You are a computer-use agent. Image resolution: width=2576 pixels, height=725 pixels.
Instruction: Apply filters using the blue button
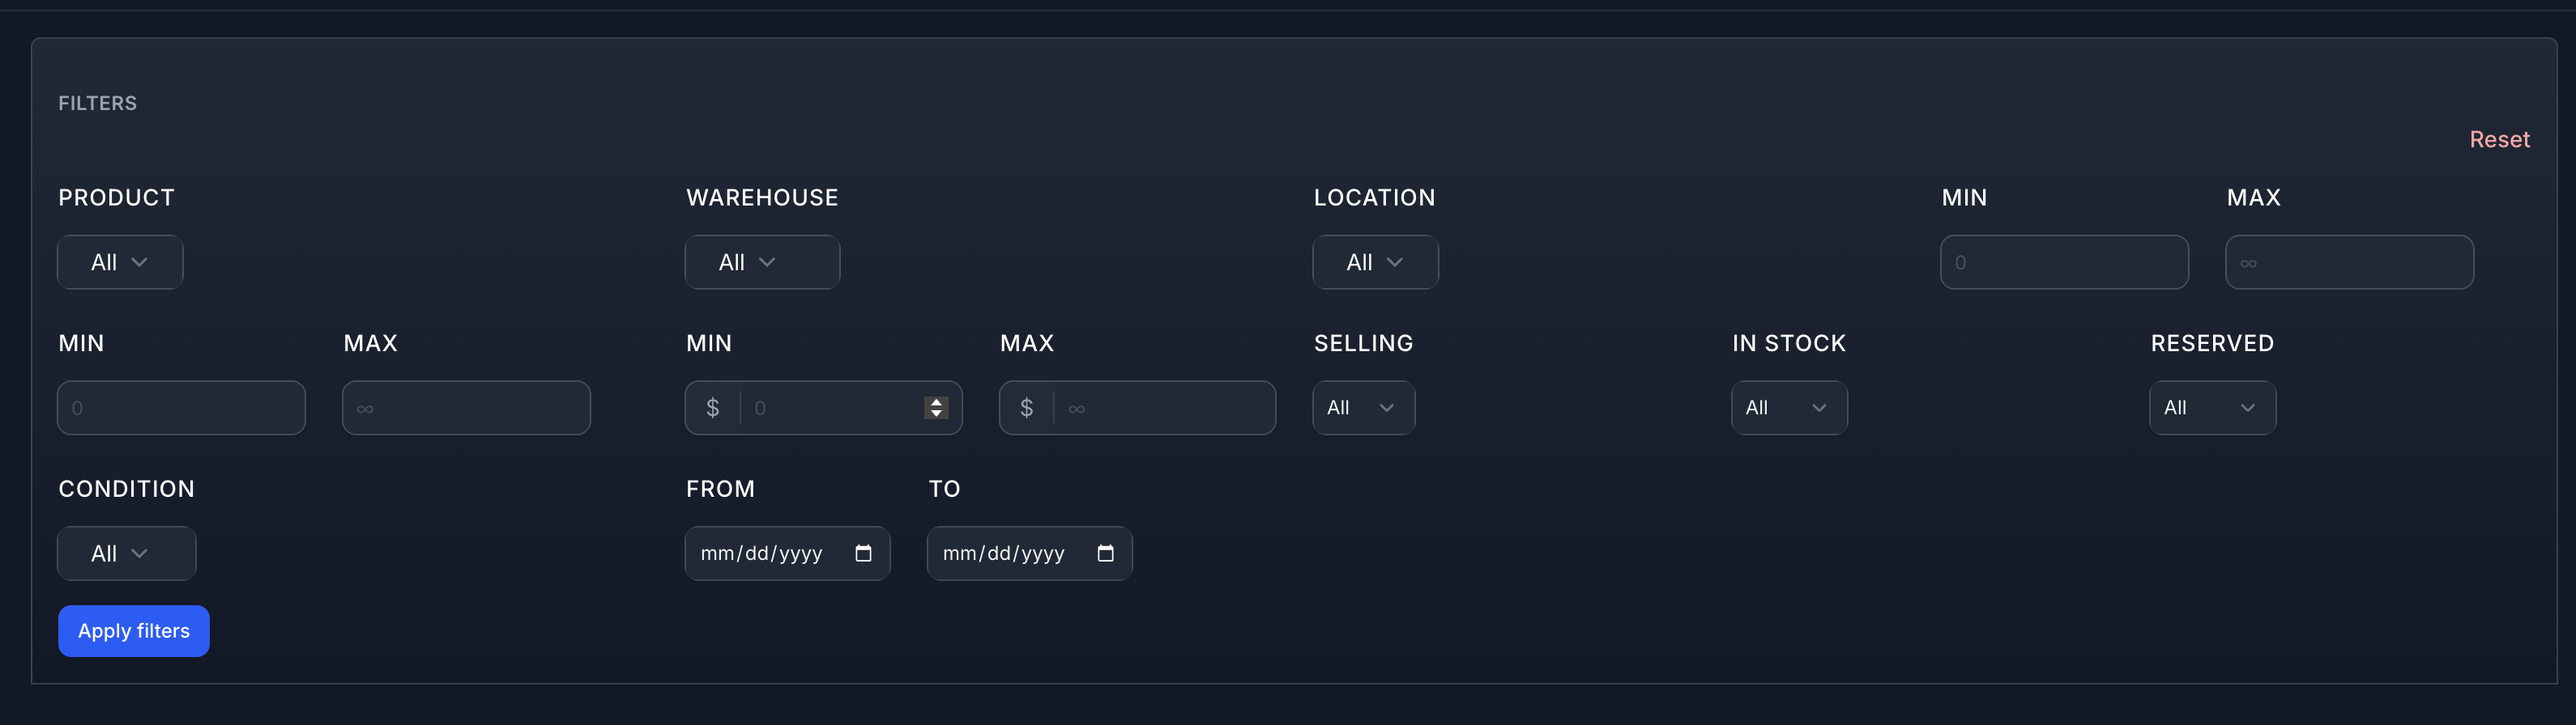[x=134, y=631]
